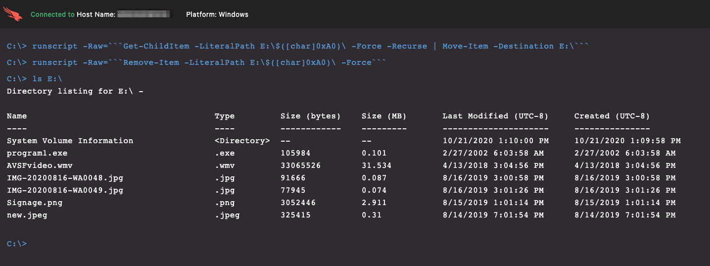Focus the empty 'C:\>' command prompt
The width and height of the screenshot is (710, 266).
[17, 244]
